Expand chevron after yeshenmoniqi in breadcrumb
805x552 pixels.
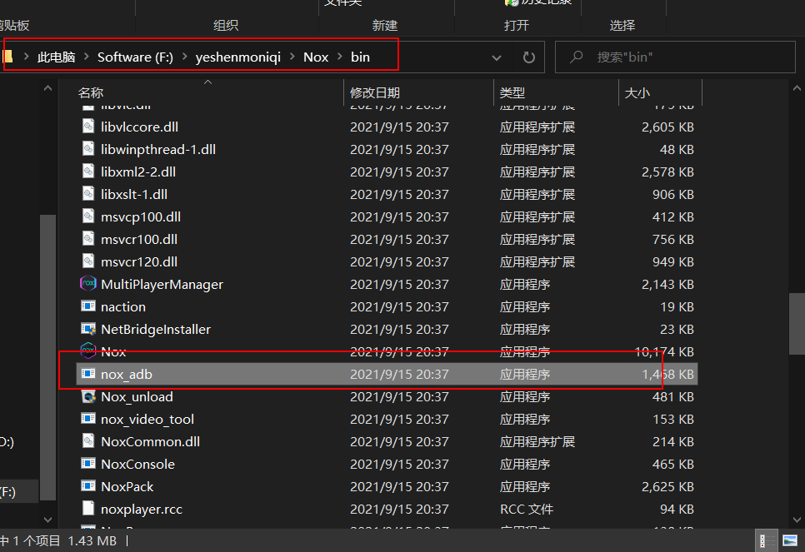tap(292, 57)
